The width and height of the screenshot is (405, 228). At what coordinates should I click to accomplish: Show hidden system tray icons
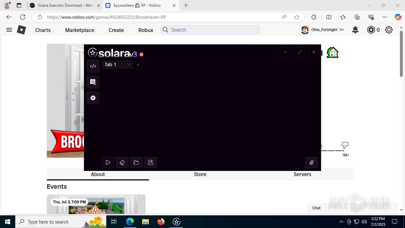pyautogui.click(x=341, y=222)
